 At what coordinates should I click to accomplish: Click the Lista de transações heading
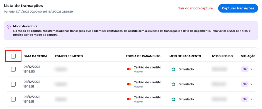pyautogui.click(x=23, y=6)
